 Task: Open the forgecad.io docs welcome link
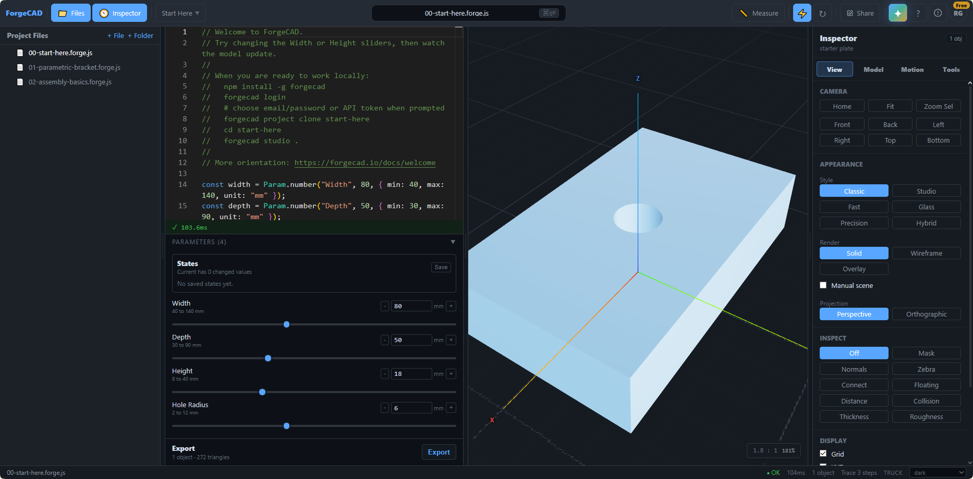tap(365, 162)
